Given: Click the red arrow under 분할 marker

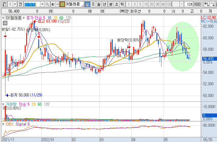Looking at the screenshot, I should pos(5,35).
